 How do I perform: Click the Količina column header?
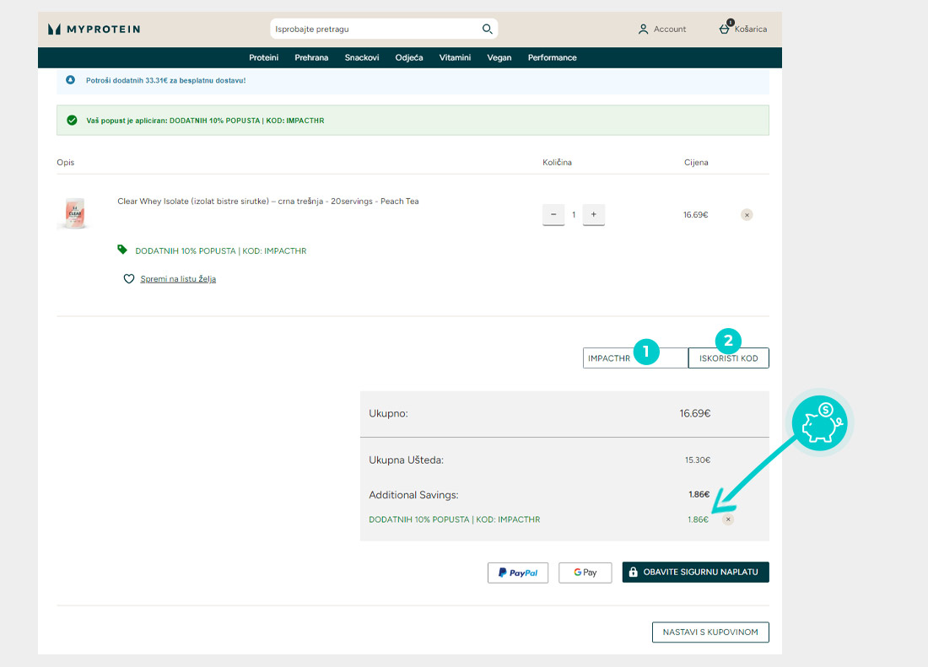pyautogui.click(x=557, y=162)
